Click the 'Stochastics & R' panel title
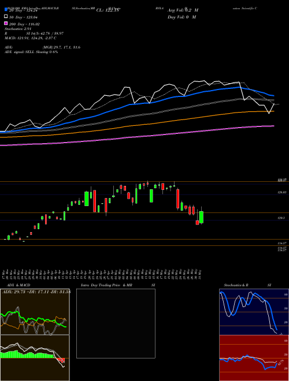This screenshot has height=381, width=289. [236, 285]
